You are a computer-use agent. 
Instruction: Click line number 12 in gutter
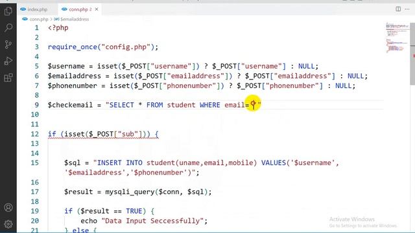(x=34, y=134)
